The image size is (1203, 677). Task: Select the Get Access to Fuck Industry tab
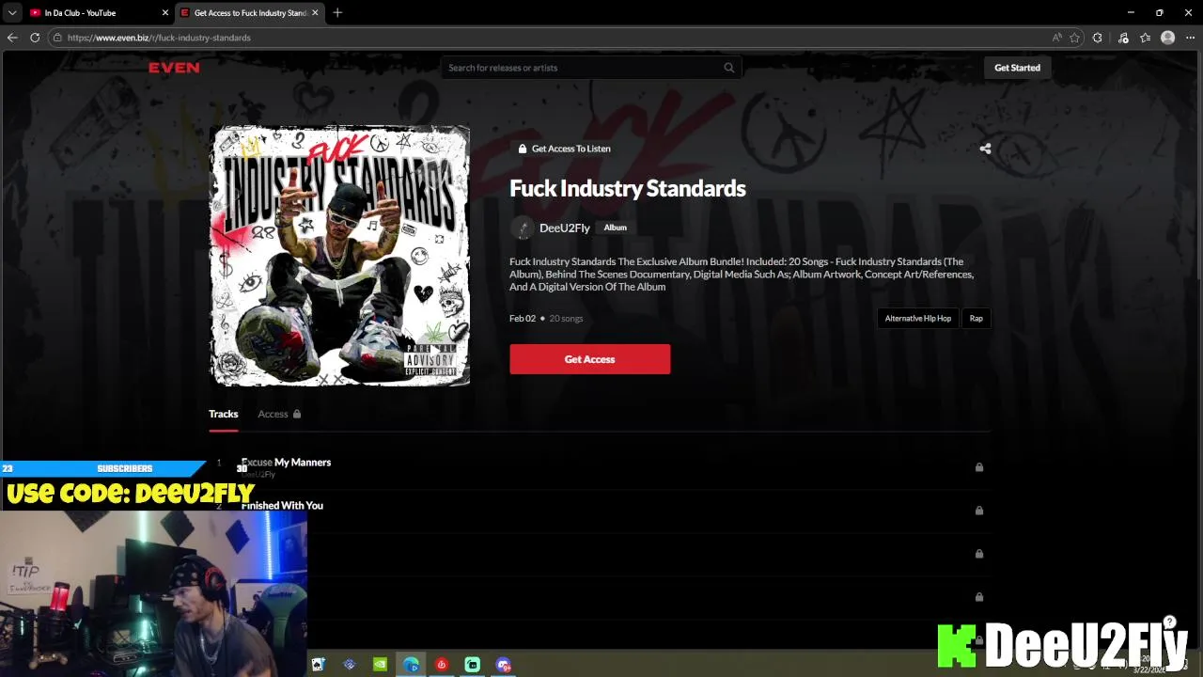pos(248,12)
